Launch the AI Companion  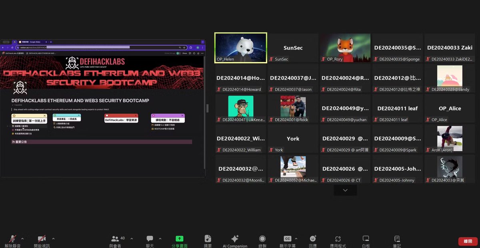(235, 241)
